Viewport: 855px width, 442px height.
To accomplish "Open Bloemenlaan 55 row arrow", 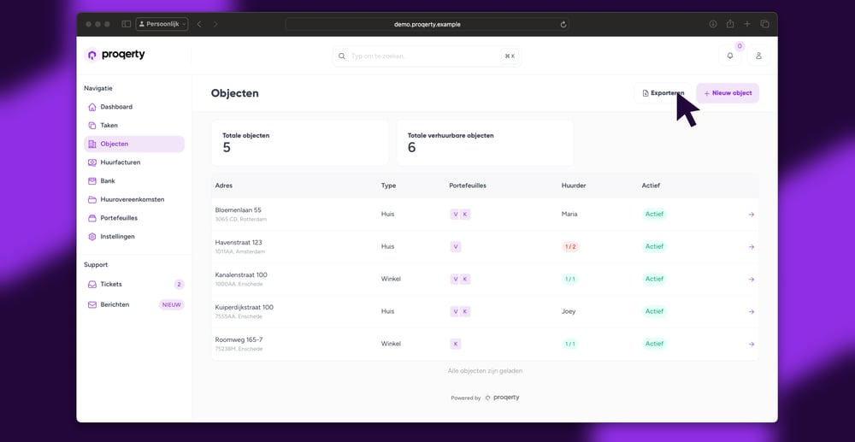I will tap(751, 215).
